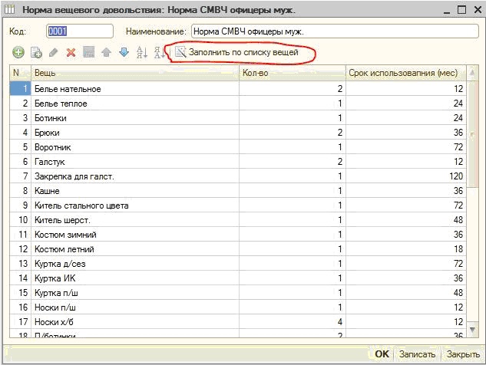Click the sort ascending A-Z icon
Viewport: 486px width, 365px height.
pos(141,52)
